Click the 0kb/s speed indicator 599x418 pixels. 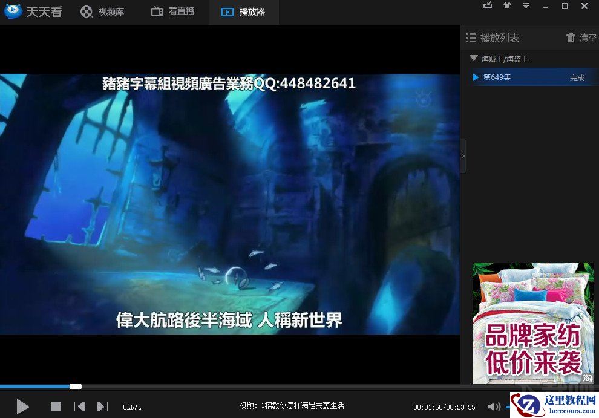coord(132,407)
